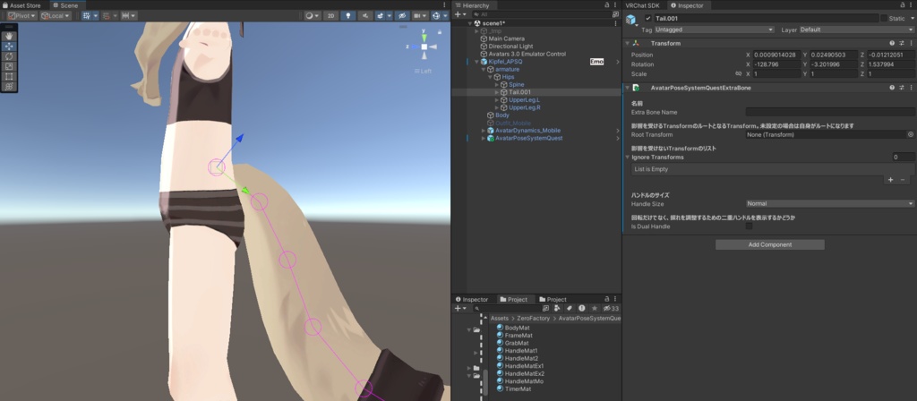Image resolution: width=917 pixels, height=401 pixels.
Task: Expand UpperLeg.L in Hierarchy
Action: tap(497, 100)
